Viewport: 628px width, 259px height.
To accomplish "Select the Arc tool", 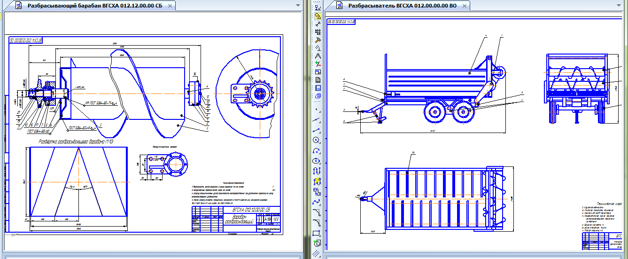I will point(317,150).
